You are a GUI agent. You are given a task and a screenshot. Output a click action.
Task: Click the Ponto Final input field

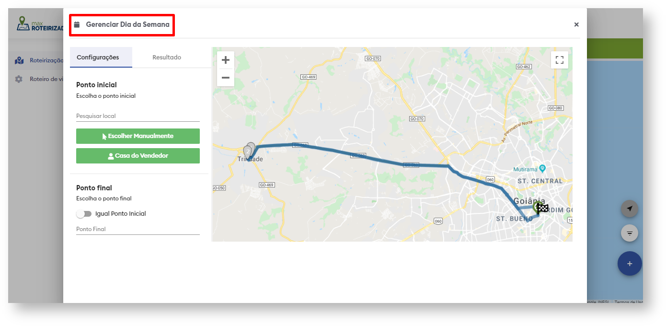(138, 229)
